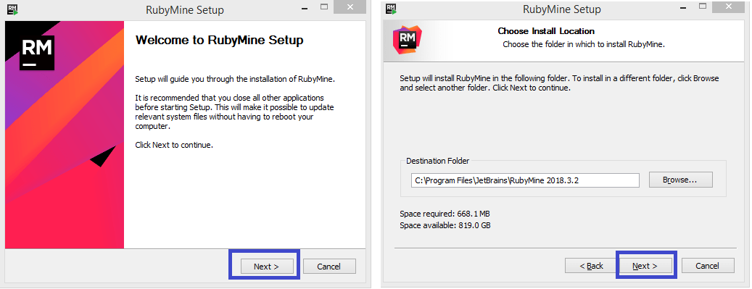This screenshot has width=752, height=289.
Task: Maximize the Welcome to RubyMine Setup window
Action: coord(324,7)
